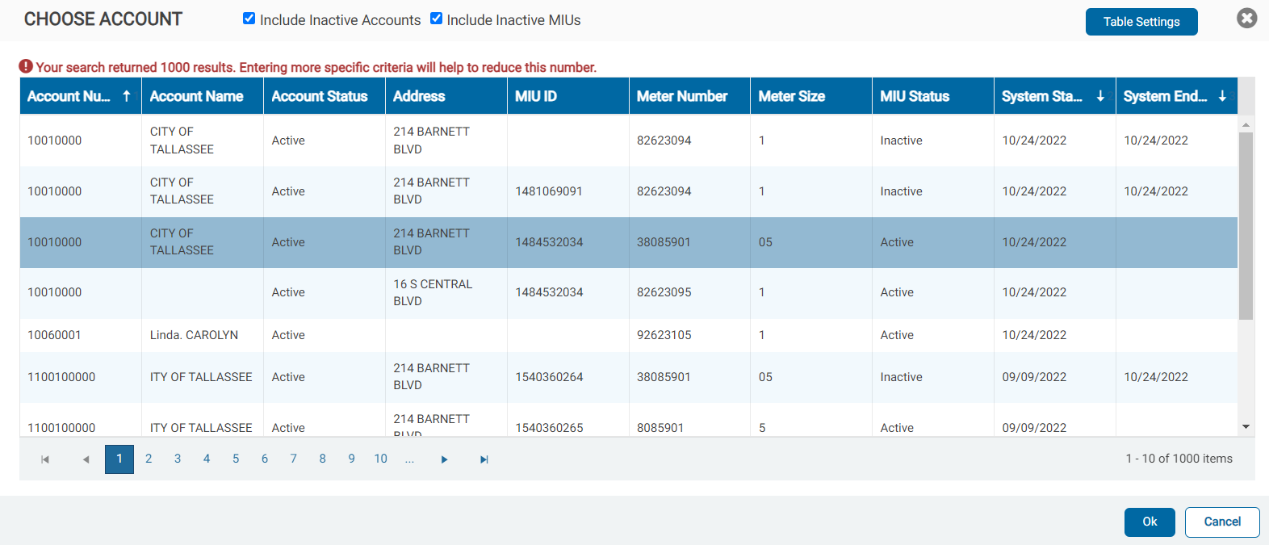Uncheck Include Inactive MIUs checkbox
The image size is (1269, 545).
pos(436,19)
